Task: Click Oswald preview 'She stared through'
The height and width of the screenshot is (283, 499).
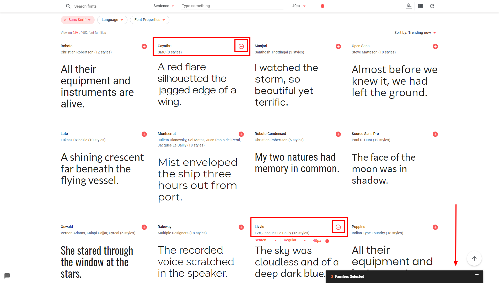Action: tap(97, 262)
